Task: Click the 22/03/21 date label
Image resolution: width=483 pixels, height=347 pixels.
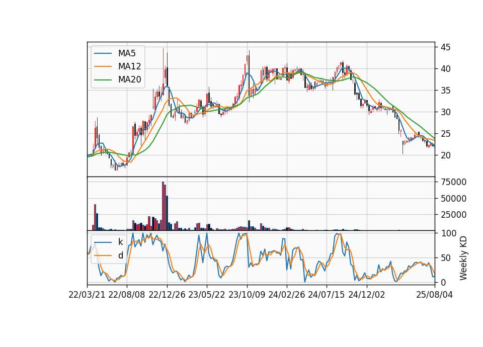Action: pyautogui.click(x=87, y=295)
